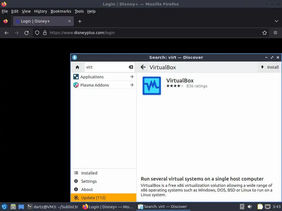Viewport: 282px width, 211px height.
Task: Bookmark this page with the star
Action: tap(265, 33)
